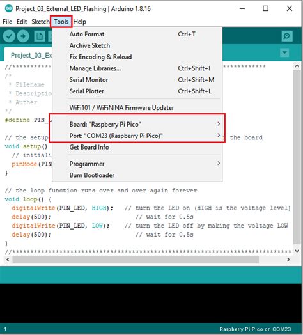Click the Upload arrow icon
The width and height of the screenshot is (303, 335).
coord(23,36)
